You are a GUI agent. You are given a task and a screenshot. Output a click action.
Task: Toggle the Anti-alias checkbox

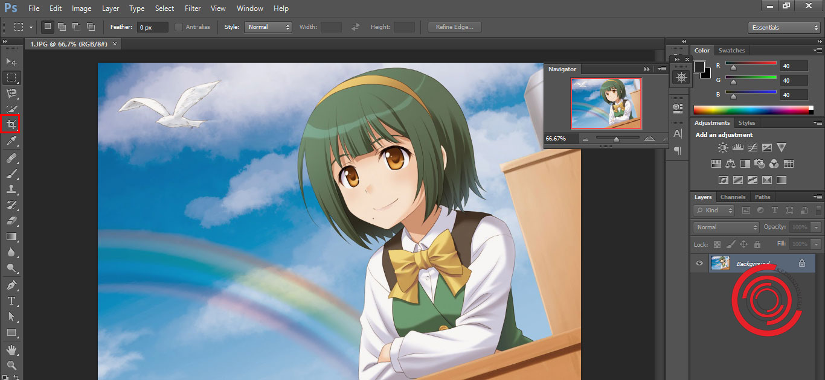179,27
